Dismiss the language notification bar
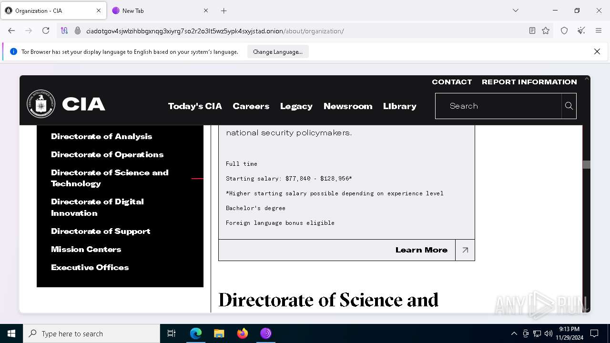610x343 pixels. coord(597,51)
